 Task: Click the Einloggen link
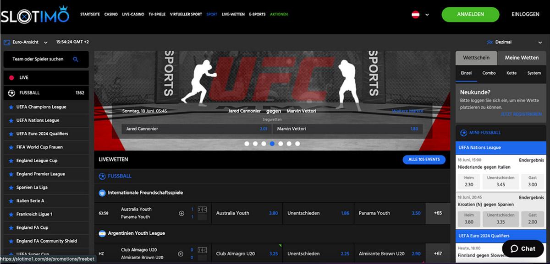[x=525, y=14]
